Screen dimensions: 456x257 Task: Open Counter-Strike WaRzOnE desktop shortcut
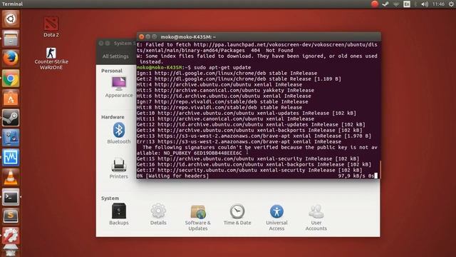(51, 59)
